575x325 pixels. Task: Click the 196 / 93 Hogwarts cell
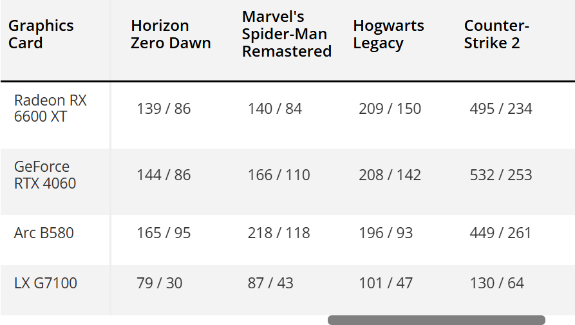pyautogui.click(x=386, y=233)
